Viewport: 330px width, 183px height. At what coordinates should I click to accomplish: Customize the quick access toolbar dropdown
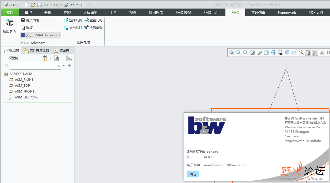89,5
